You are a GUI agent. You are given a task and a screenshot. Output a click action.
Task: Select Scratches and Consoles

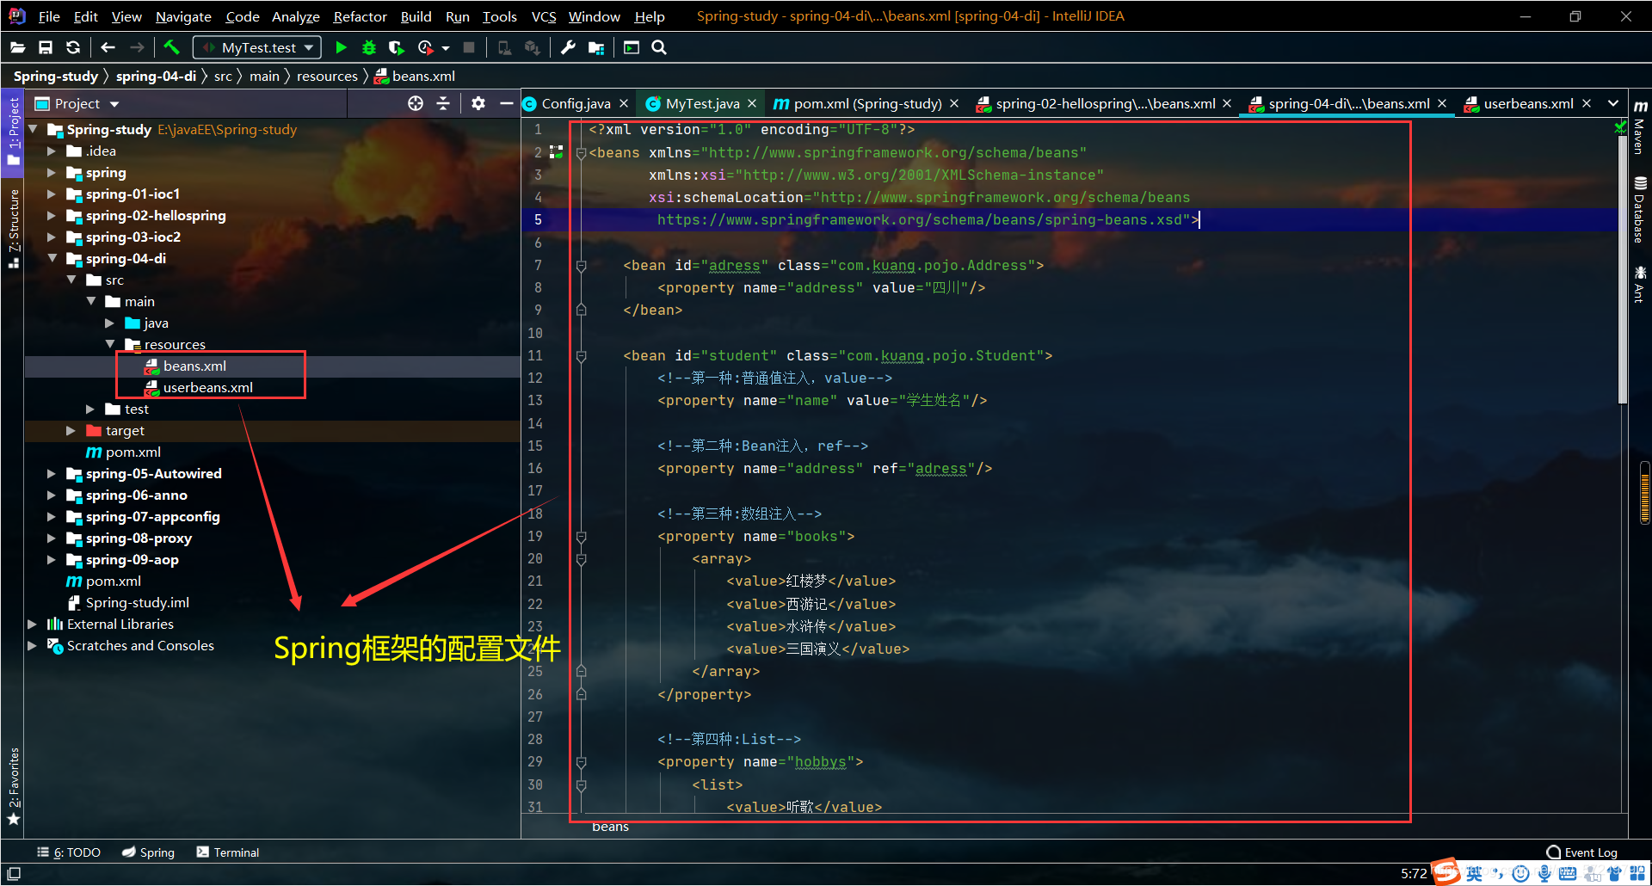(140, 646)
